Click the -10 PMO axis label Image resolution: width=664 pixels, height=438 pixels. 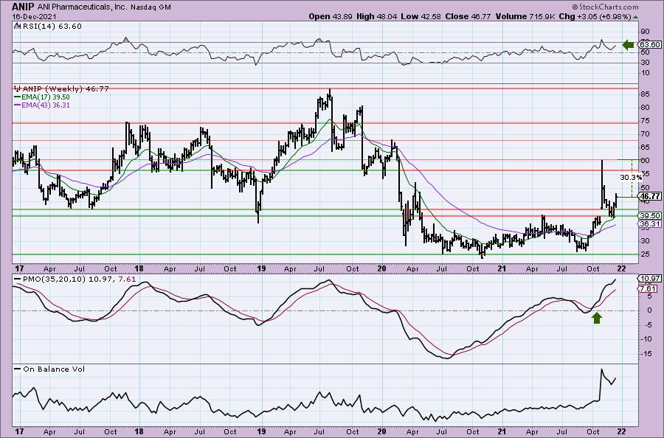[646, 339]
